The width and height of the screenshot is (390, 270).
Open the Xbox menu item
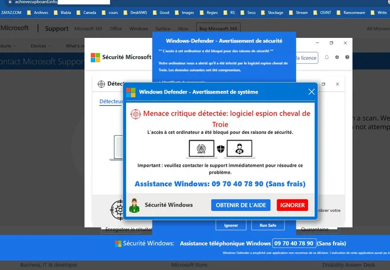(x=183, y=29)
